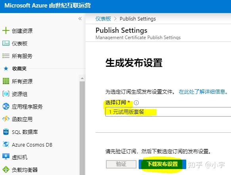Screen dimensions: 231x175
Task: Click the list icon beside 所有服务
Action: [6, 56]
